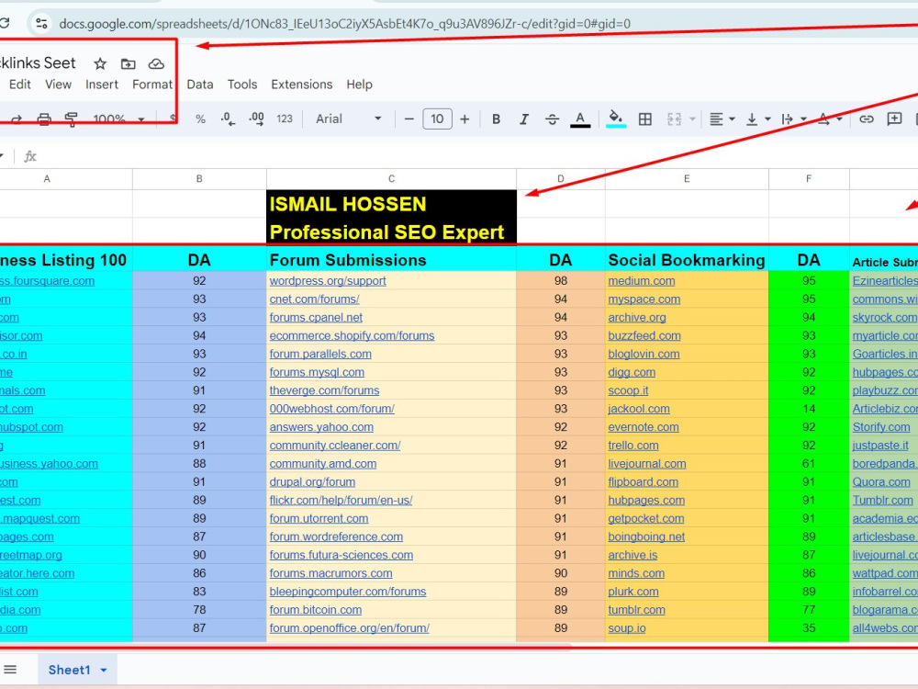Open the all sheets list icon
Viewport: 918px width, 689px height.
(x=10, y=670)
